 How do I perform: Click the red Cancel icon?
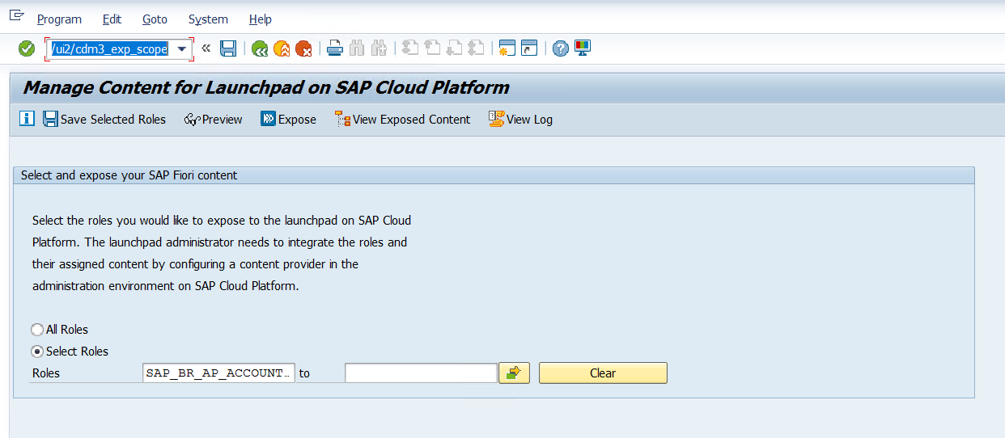pyautogui.click(x=303, y=49)
